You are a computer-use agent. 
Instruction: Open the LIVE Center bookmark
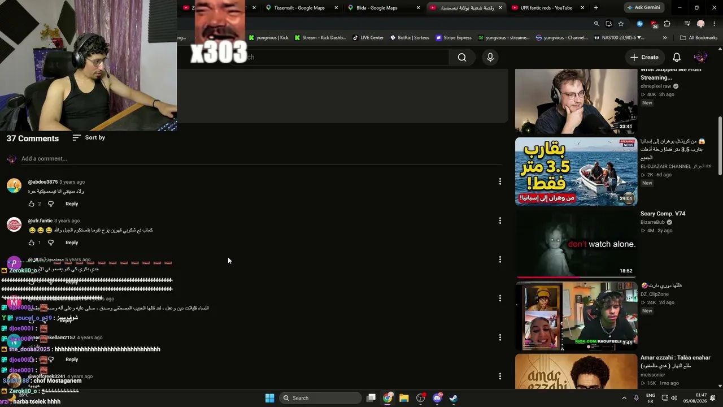coord(368,38)
